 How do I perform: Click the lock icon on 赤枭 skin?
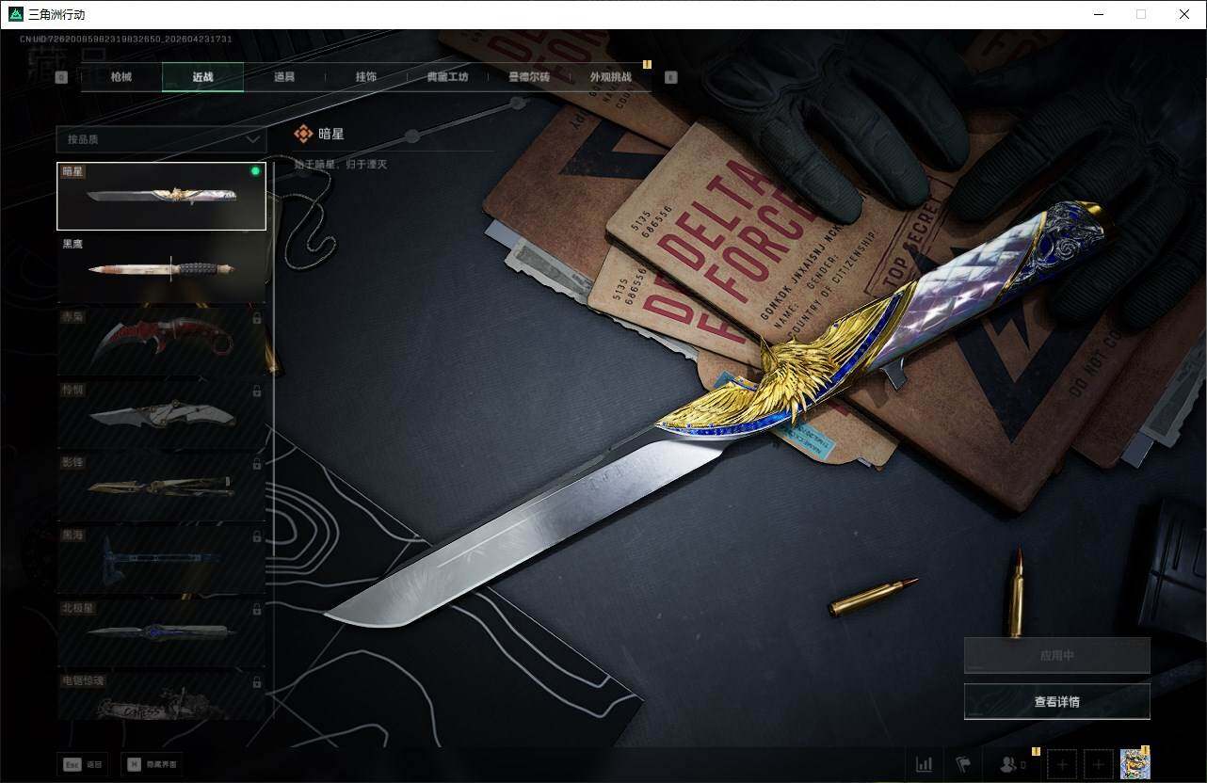257,319
